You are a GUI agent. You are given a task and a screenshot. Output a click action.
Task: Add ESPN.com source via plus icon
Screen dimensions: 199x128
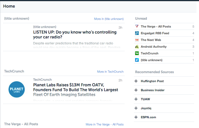click(136, 117)
